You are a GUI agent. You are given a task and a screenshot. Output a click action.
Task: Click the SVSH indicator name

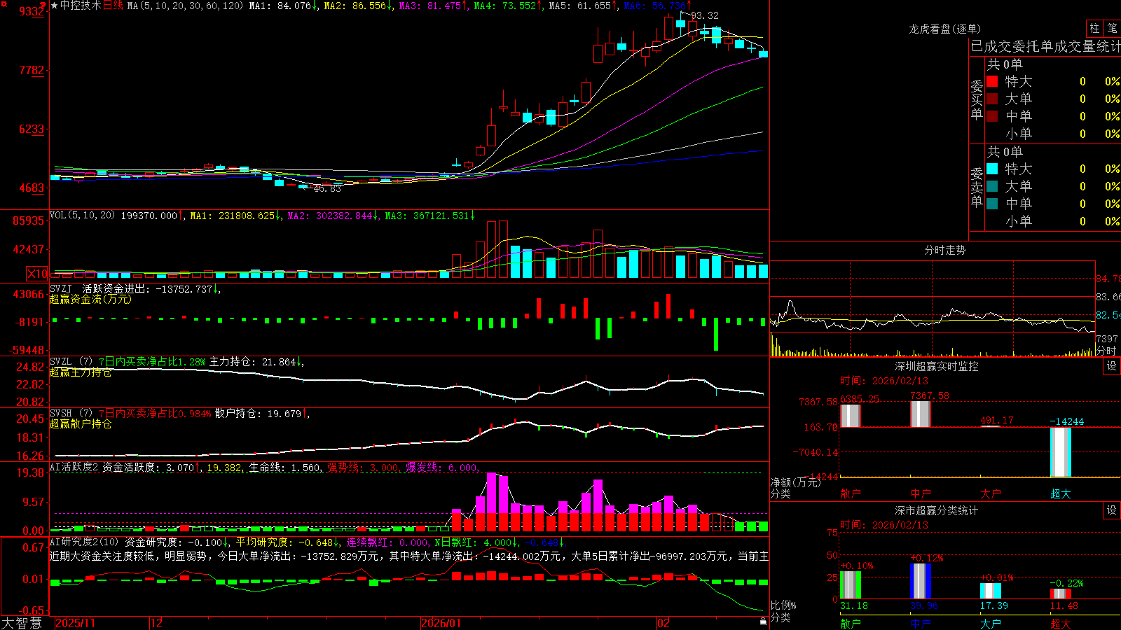pyautogui.click(x=61, y=414)
